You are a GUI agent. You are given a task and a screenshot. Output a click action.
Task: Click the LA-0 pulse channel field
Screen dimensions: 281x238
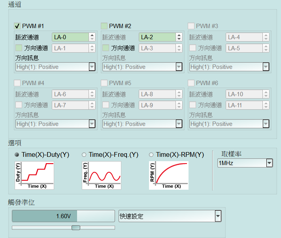coord(70,37)
